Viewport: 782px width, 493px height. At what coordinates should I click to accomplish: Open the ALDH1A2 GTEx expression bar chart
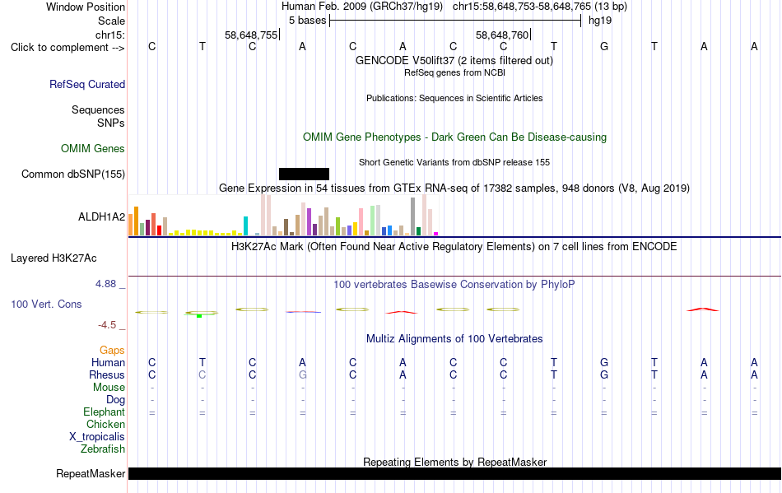[283, 215]
